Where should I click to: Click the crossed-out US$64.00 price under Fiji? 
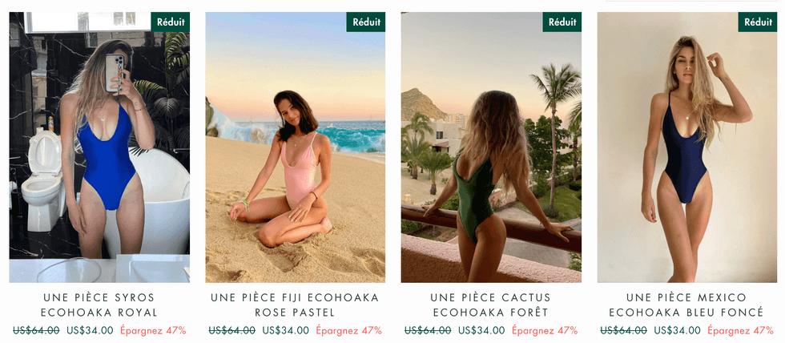coord(231,330)
